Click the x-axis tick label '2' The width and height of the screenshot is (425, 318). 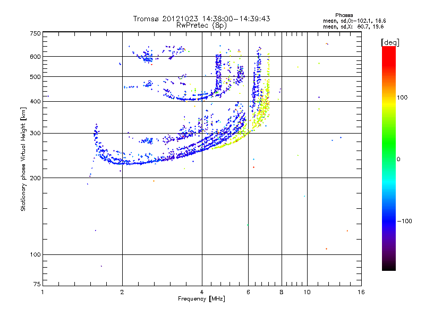[122, 292]
